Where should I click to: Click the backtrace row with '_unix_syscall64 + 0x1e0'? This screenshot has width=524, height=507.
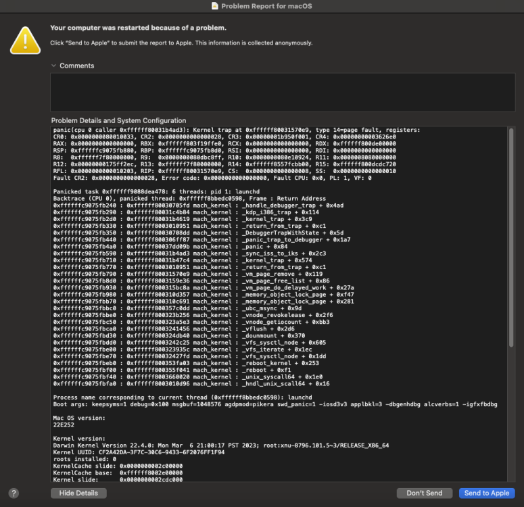pyautogui.click(x=188, y=377)
